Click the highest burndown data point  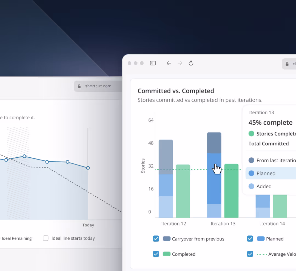point(24,156)
